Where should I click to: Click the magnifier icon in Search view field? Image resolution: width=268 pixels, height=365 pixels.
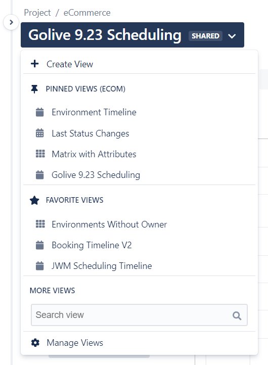pyautogui.click(x=237, y=315)
